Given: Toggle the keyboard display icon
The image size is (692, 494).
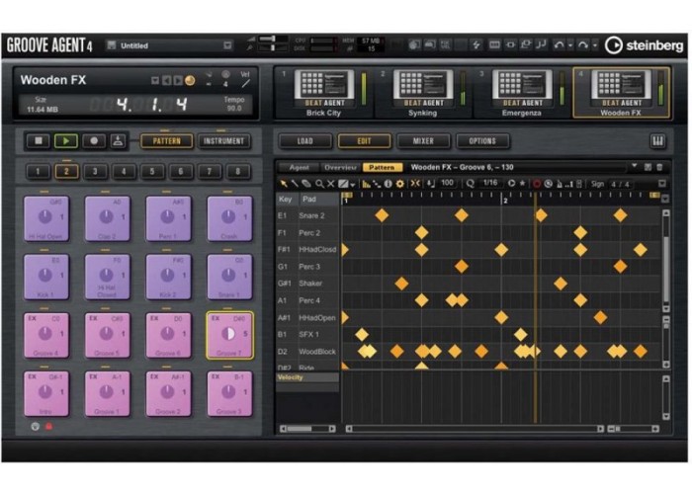Looking at the screenshot, I should click(x=657, y=141).
